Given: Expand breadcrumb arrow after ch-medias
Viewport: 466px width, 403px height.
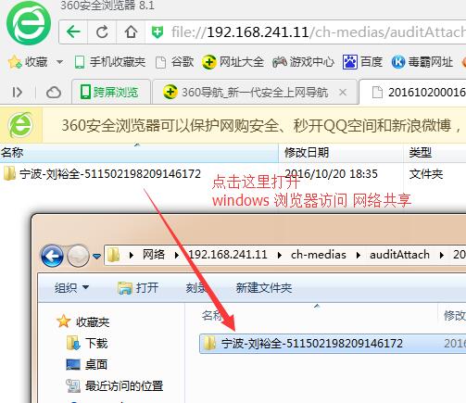Looking at the screenshot, I should 359,255.
